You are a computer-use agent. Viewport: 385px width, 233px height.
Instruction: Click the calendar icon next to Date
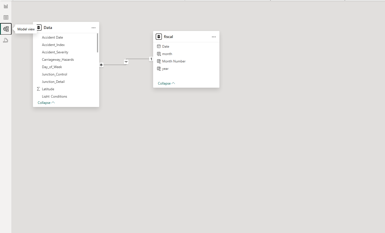point(159,47)
